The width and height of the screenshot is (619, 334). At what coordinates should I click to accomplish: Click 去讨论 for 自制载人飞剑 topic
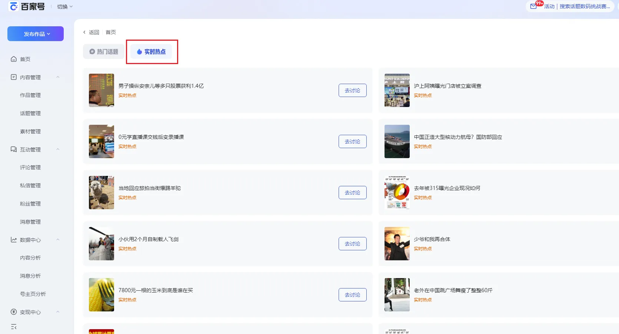[x=353, y=244]
